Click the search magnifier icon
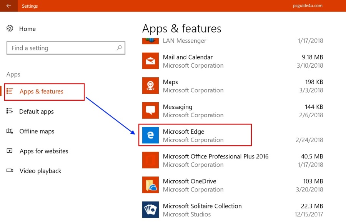 click(x=119, y=48)
